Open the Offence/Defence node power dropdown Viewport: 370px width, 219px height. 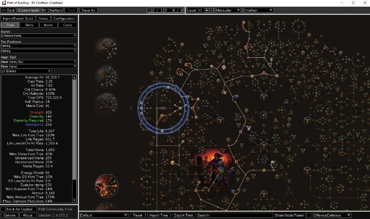point(332,215)
